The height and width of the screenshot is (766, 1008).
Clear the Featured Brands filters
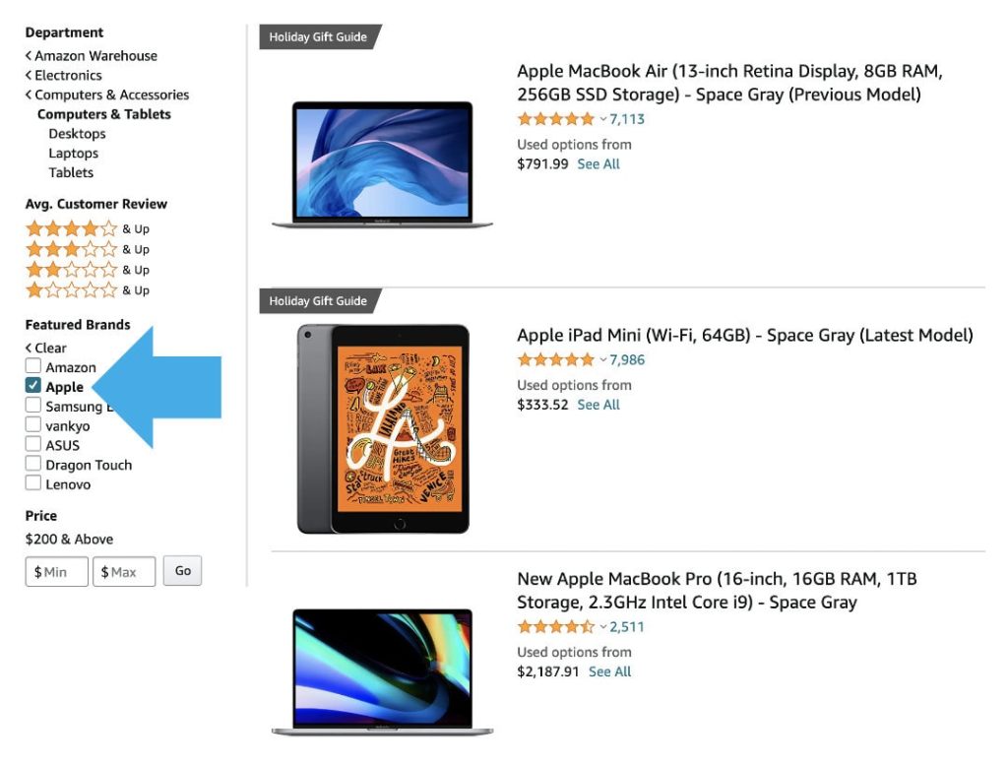pos(46,347)
